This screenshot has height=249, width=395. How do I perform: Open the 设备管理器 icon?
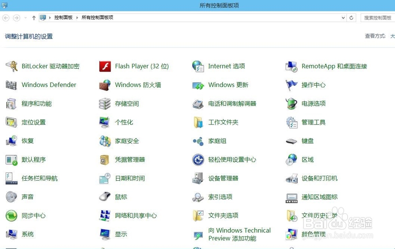198,178
